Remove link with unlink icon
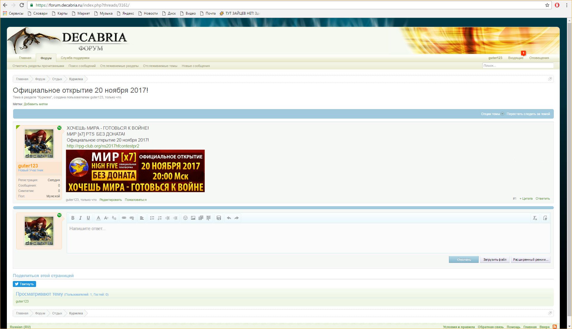The width and height of the screenshot is (572, 329). click(132, 218)
